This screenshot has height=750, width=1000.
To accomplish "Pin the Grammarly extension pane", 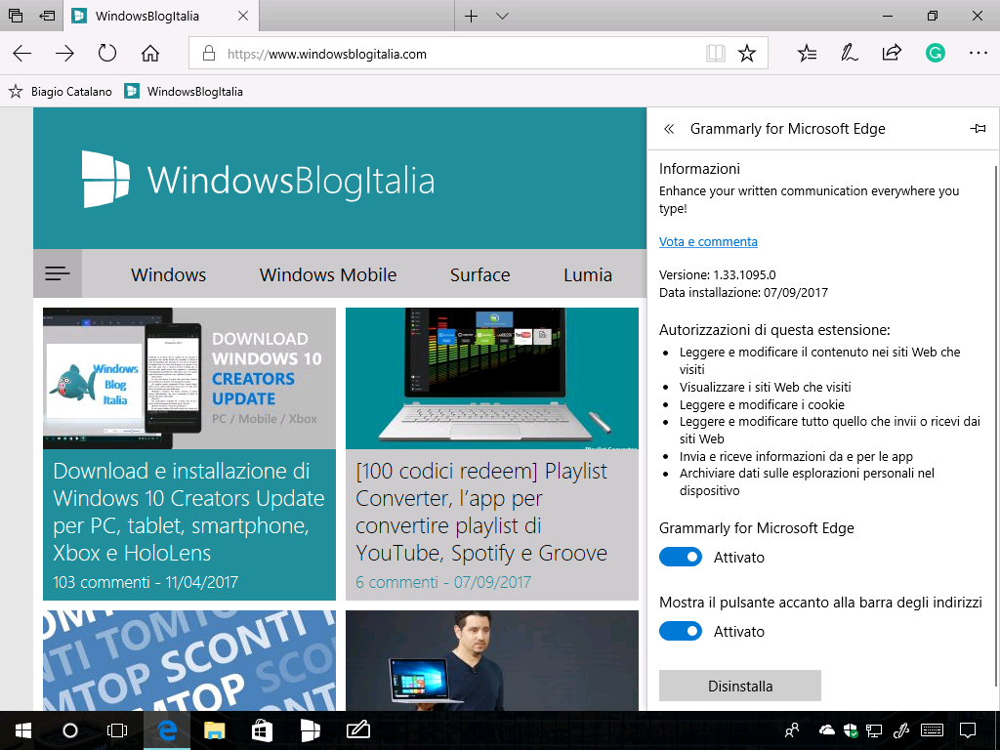I will pyautogui.click(x=978, y=129).
